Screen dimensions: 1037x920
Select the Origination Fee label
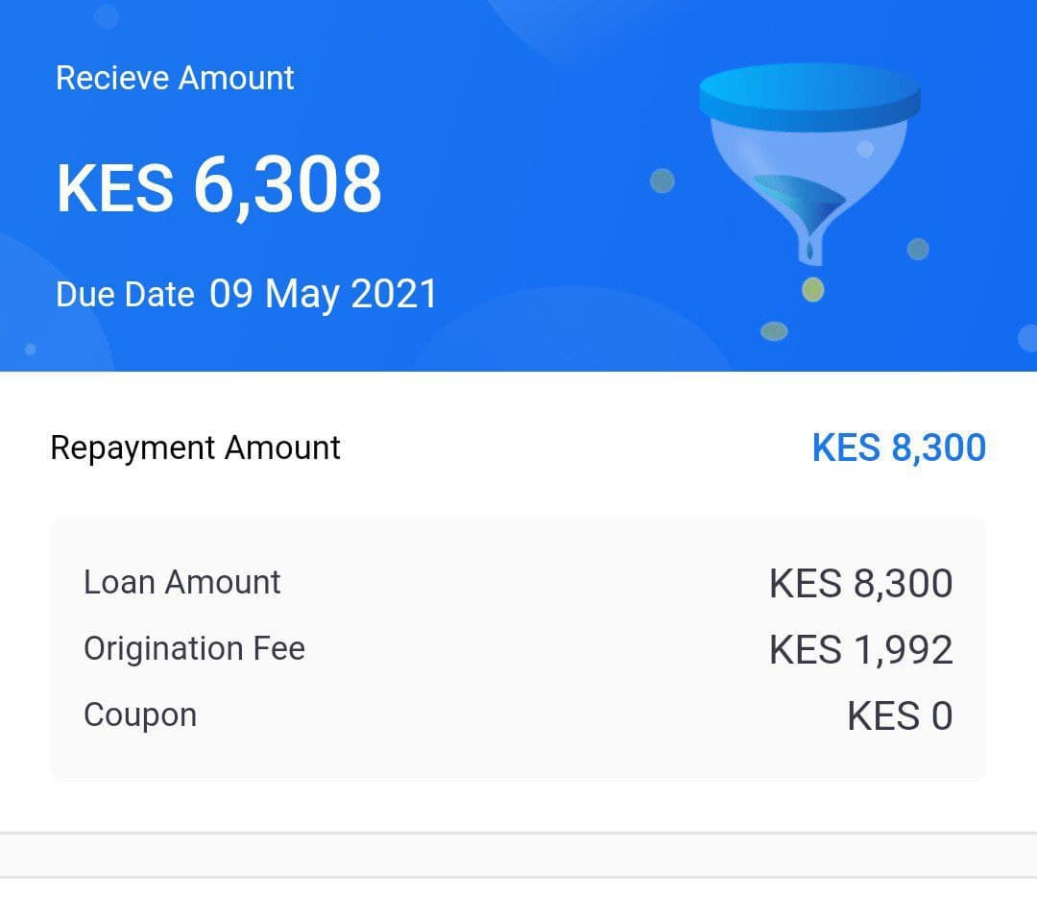[194, 648]
